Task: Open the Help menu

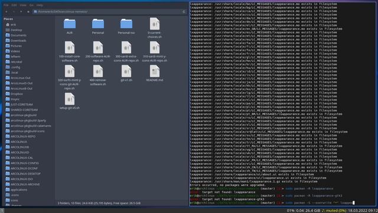Action: point(40,5)
